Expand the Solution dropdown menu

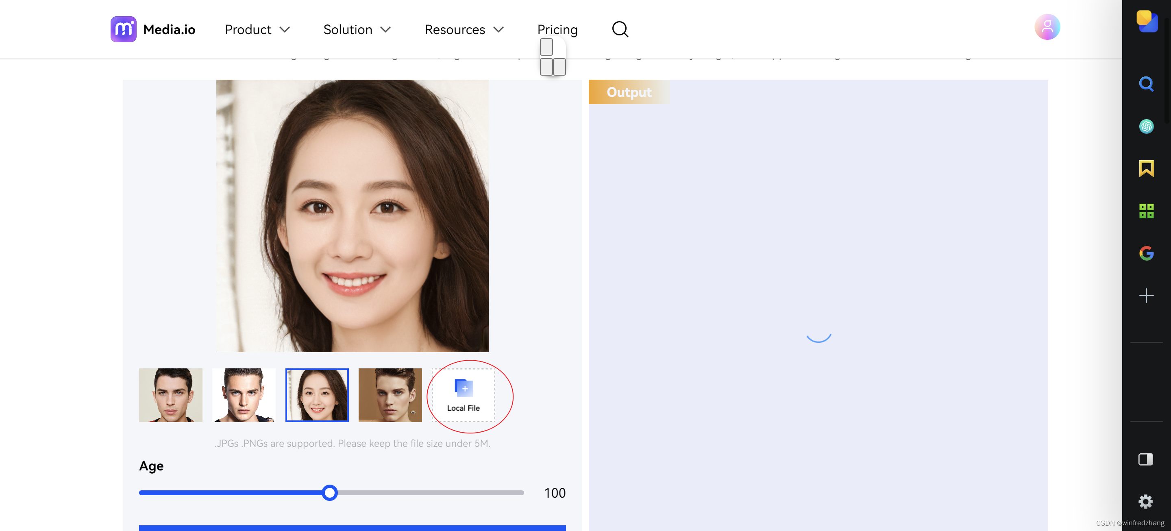point(357,30)
